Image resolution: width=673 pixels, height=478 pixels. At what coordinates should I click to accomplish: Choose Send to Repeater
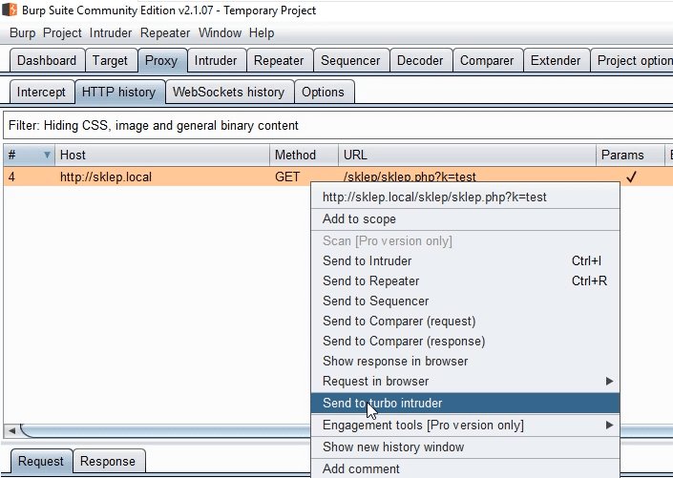coord(465,281)
